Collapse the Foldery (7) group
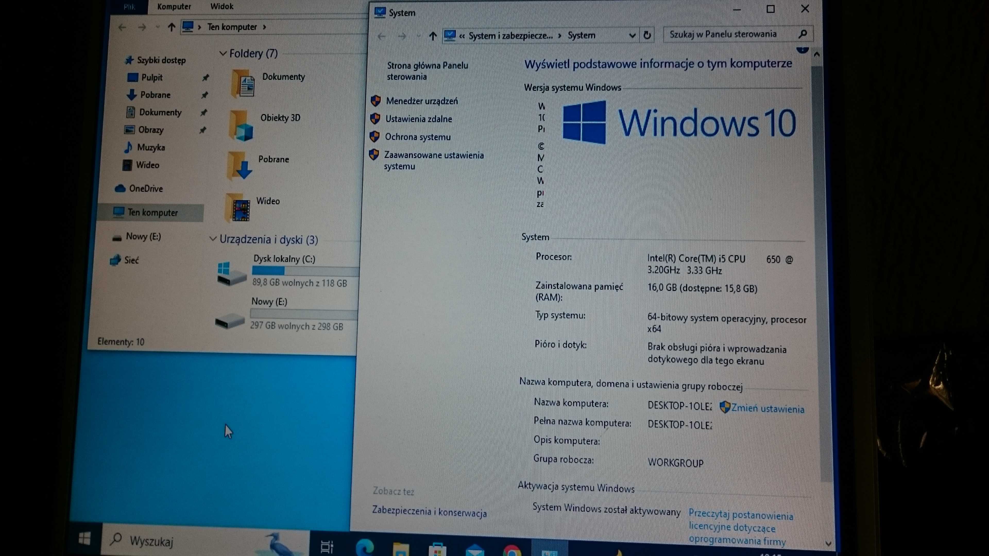 [223, 53]
